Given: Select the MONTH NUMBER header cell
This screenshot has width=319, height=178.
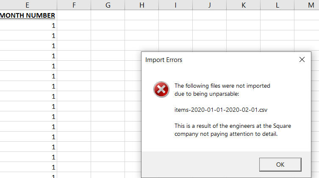Looking at the screenshot, I should point(28,15).
